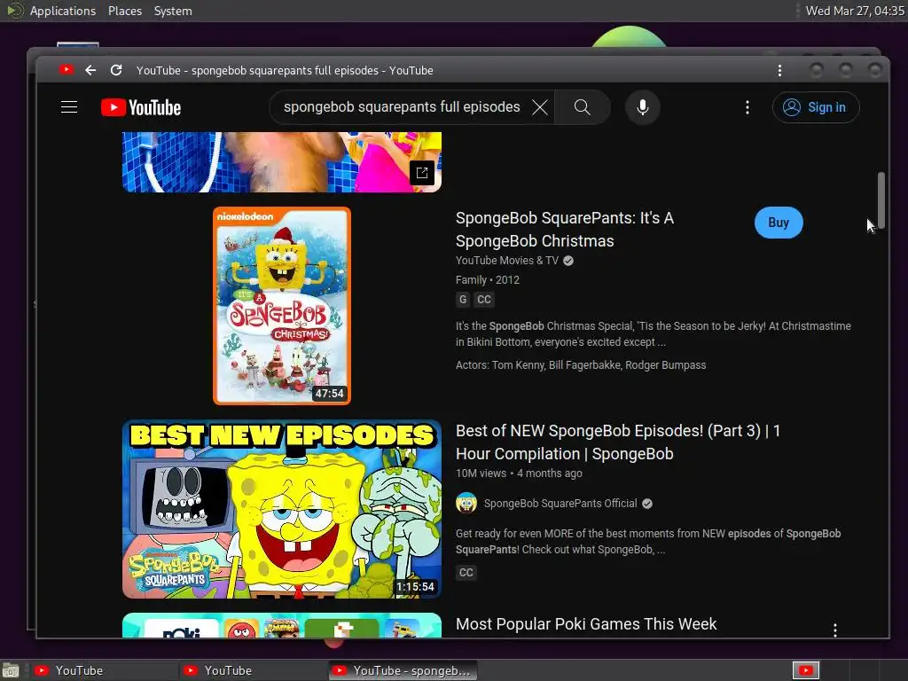Open the YouTube hamburger guide menu
The height and width of the screenshot is (681, 908).
69,107
